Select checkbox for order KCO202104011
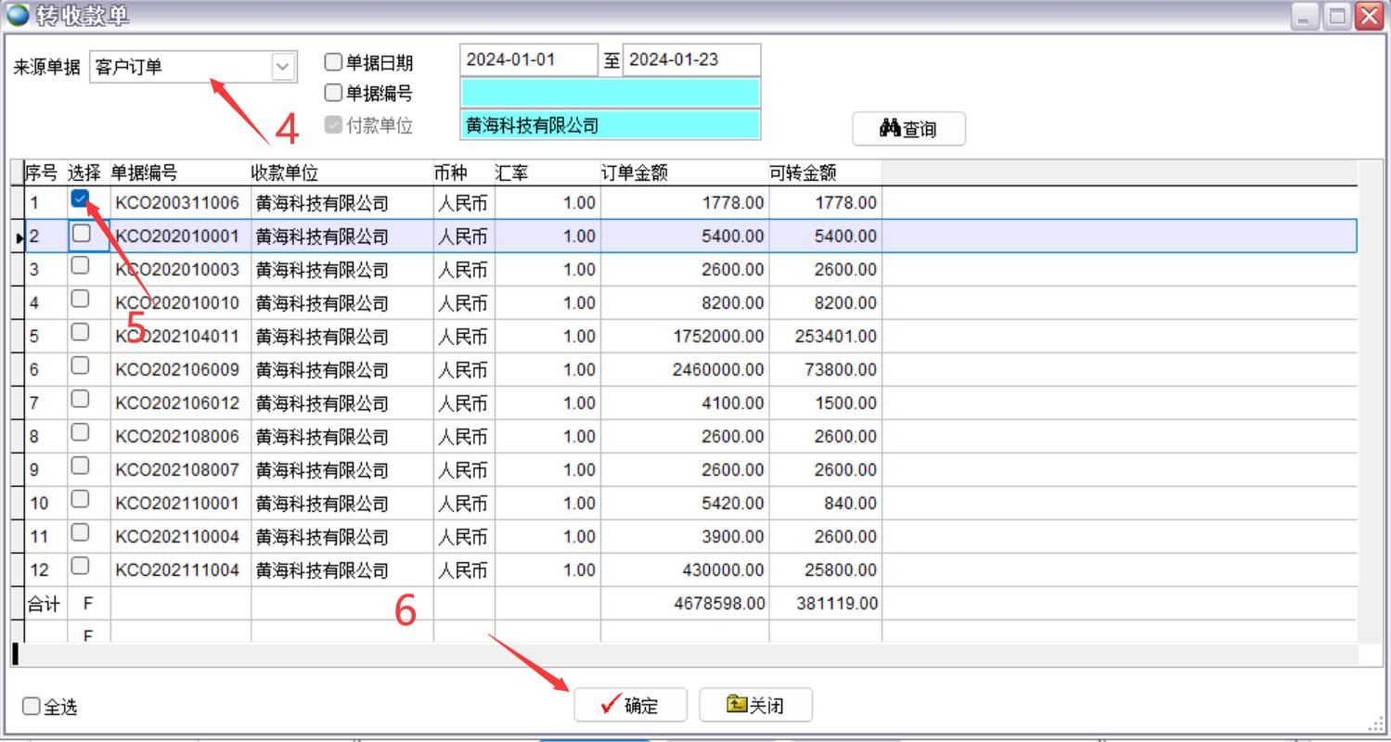 tap(81, 332)
